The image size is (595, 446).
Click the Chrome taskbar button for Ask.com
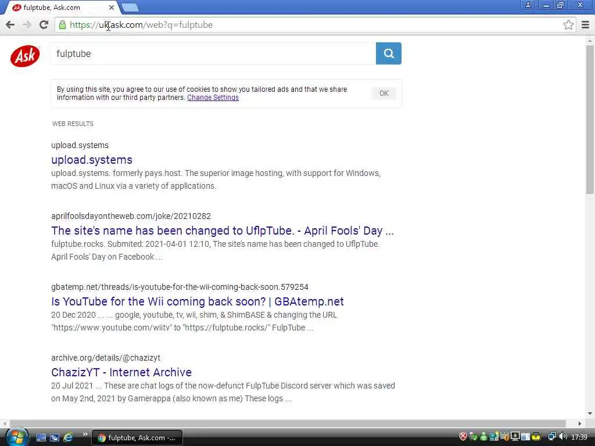click(137, 438)
